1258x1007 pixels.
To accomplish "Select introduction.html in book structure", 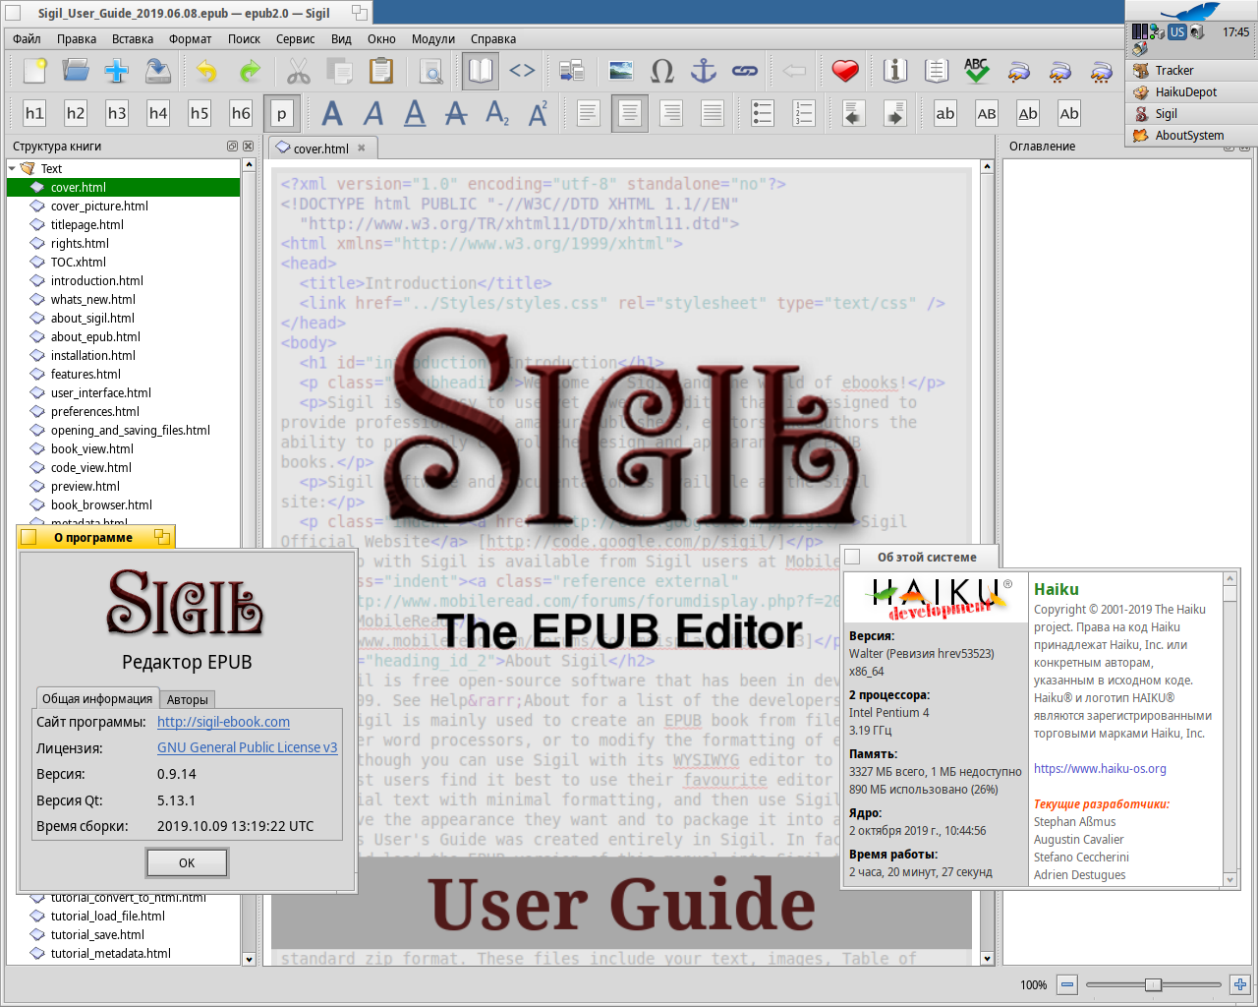I will (x=96, y=280).
